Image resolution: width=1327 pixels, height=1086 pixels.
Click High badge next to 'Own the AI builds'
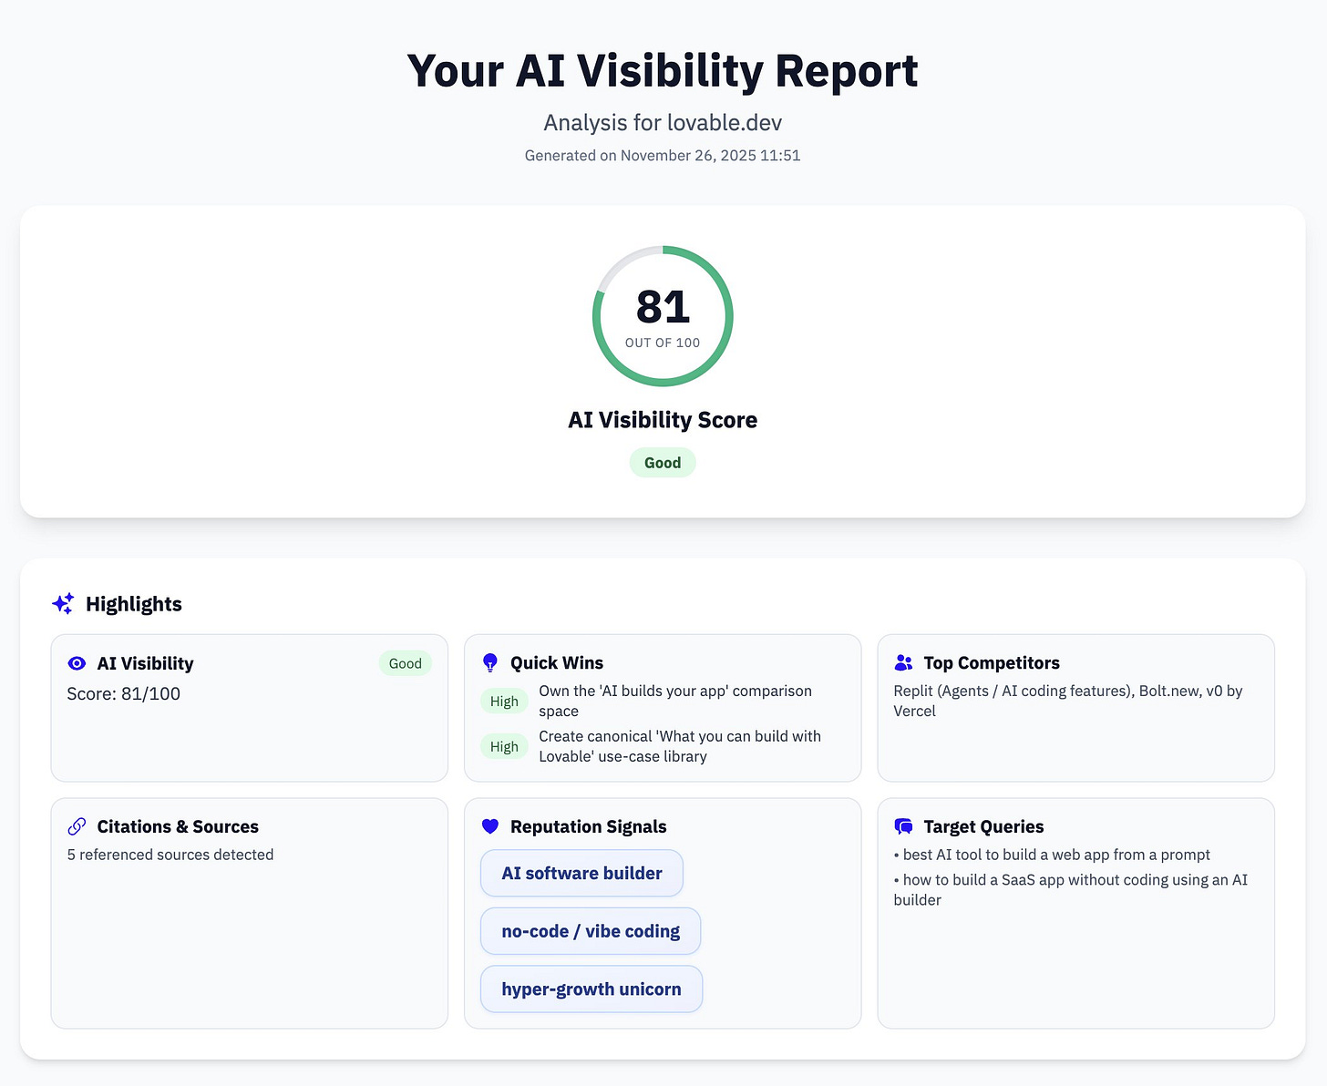pos(504,701)
